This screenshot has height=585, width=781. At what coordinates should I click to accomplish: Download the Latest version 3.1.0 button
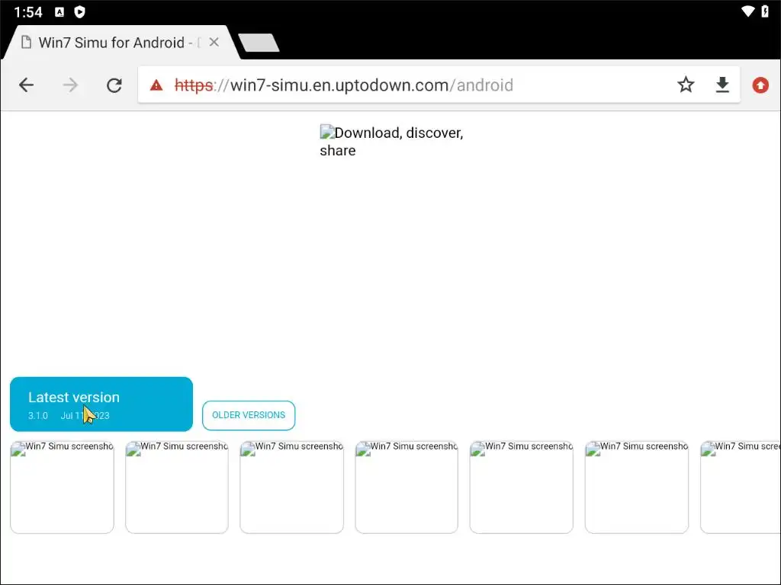101,404
